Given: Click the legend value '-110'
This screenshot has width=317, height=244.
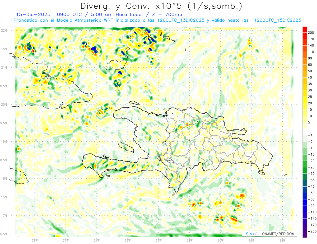Looking at the screenshot, I should [312, 212].
